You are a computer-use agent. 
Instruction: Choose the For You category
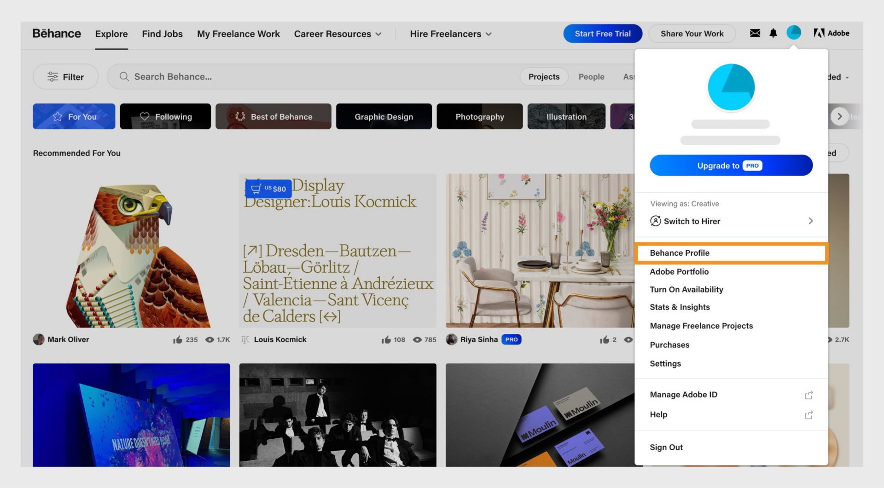(74, 116)
